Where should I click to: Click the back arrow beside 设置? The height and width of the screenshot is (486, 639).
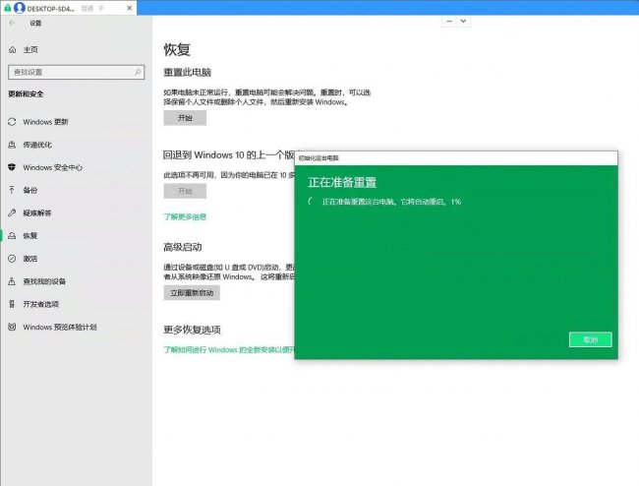tap(12, 23)
